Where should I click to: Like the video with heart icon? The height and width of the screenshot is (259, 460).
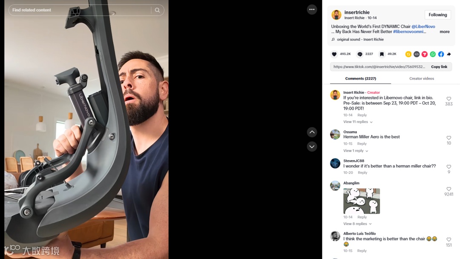[x=334, y=54]
